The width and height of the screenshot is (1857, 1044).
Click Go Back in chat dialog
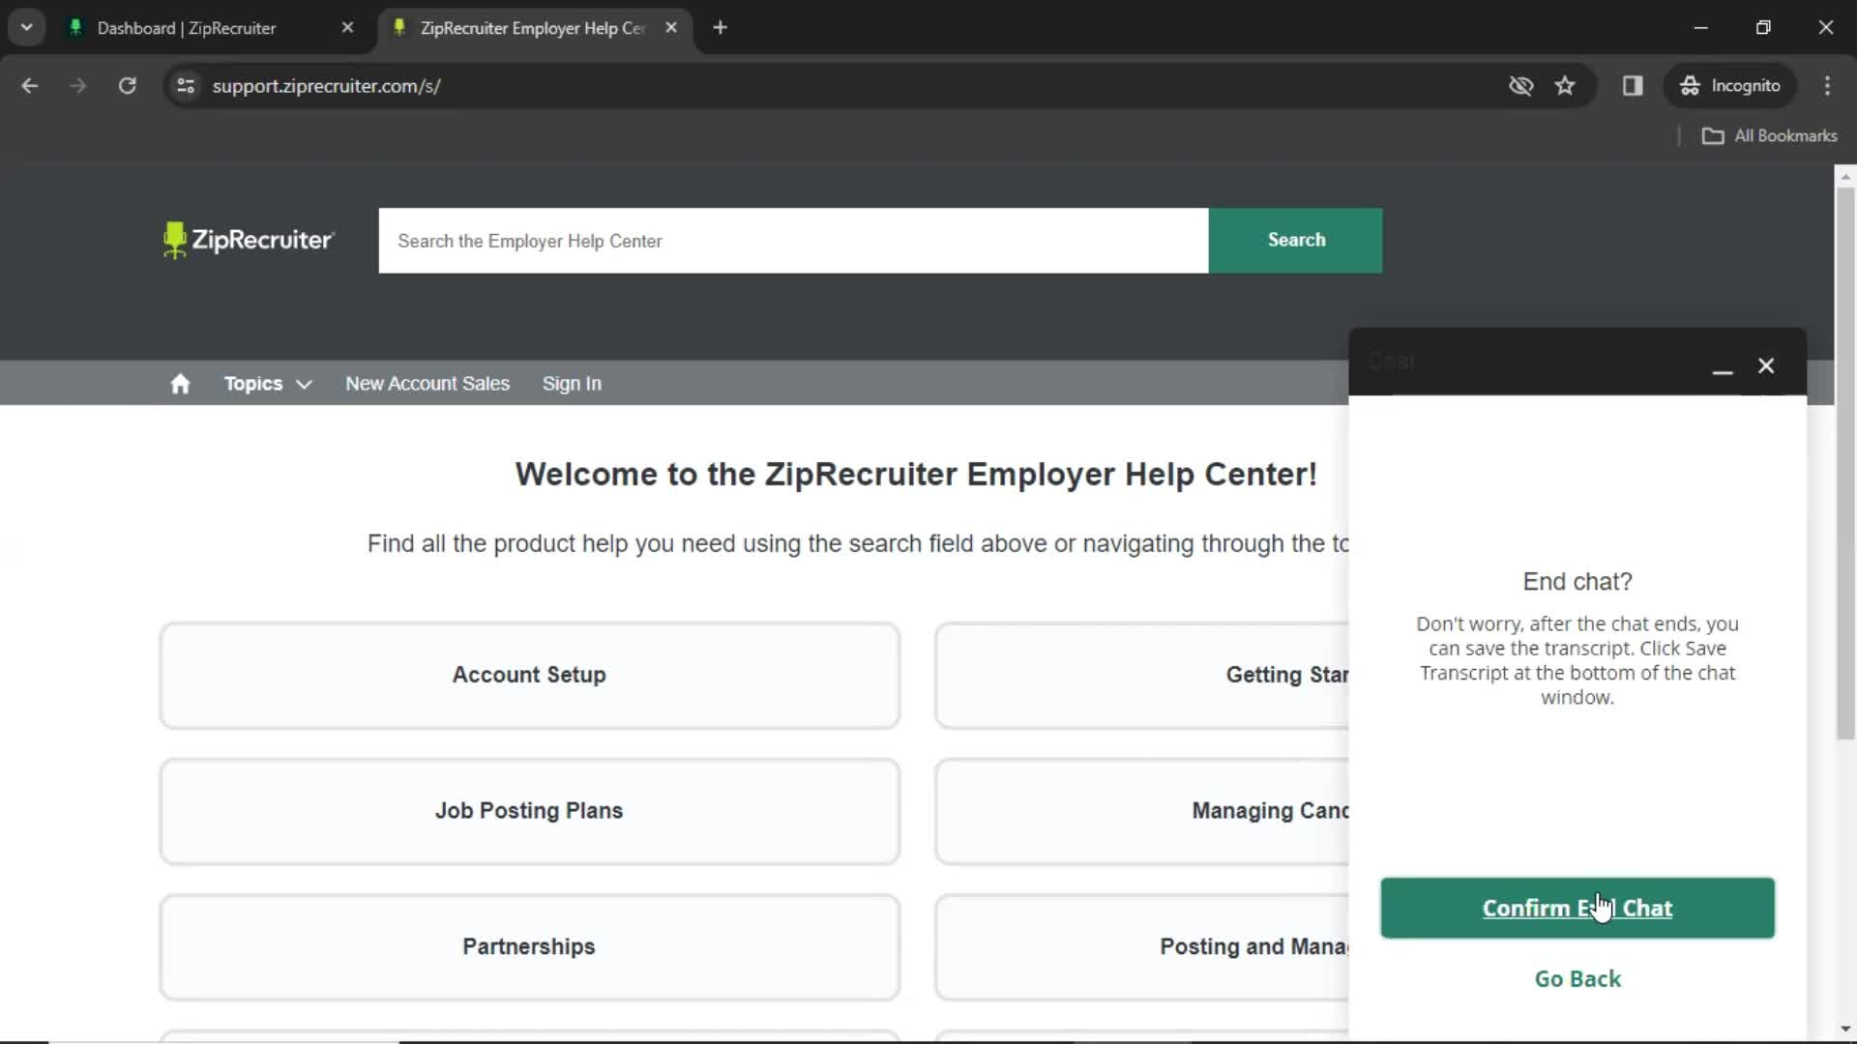tap(1577, 979)
